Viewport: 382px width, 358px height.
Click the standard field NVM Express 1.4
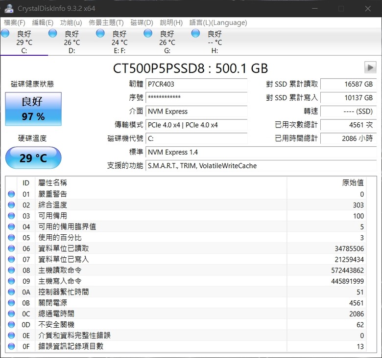261,152
